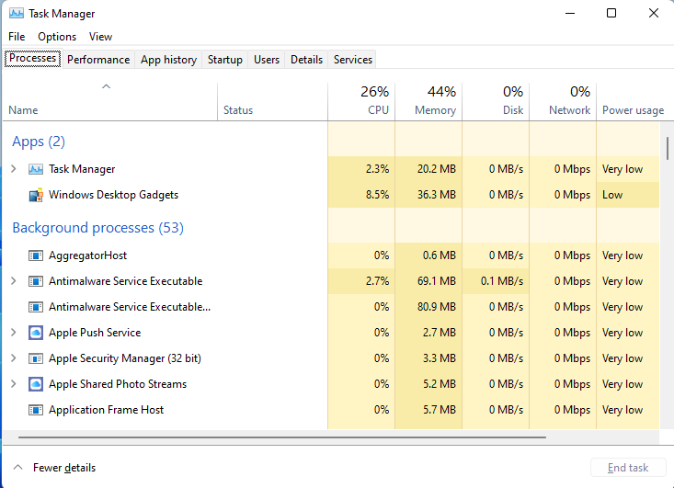Click the Task Manager title bar icon
The width and height of the screenshot is (674, 488).
17,14
